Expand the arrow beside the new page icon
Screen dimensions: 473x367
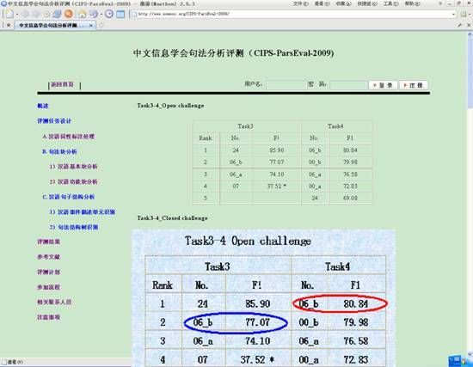(x=17, y=14)
